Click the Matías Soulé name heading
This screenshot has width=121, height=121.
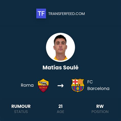(x=60, y=67)
